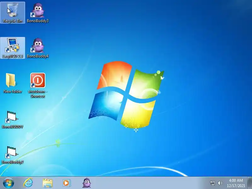Select the BonziBUDDY desktop shortcut
252x189 pixels.
(x=13, y=120)
